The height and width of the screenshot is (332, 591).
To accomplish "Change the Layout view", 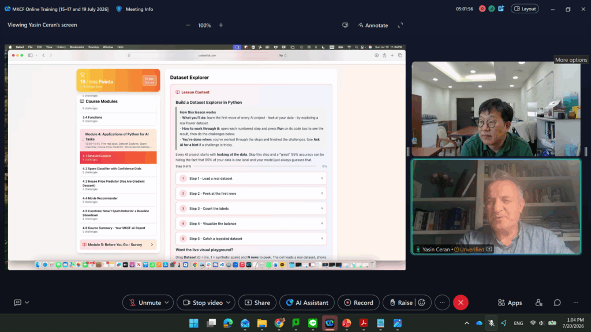I will point(525,9).
